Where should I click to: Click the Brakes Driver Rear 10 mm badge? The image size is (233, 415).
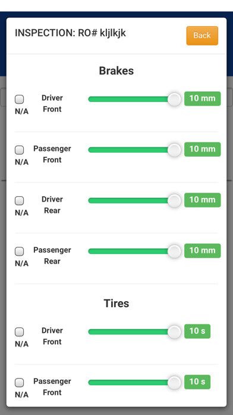[x=203, y=200]
